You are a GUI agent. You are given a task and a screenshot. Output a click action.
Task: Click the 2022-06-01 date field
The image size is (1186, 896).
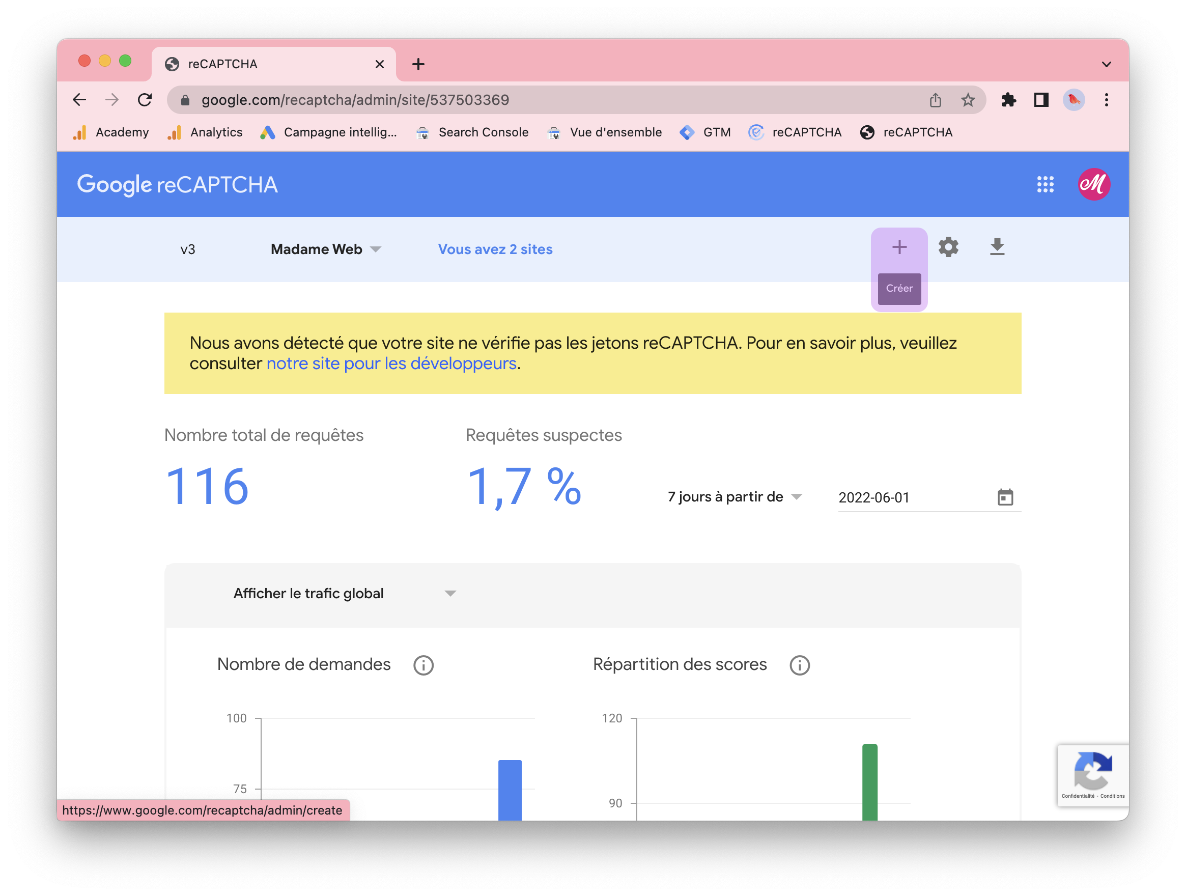pos(912,497)
